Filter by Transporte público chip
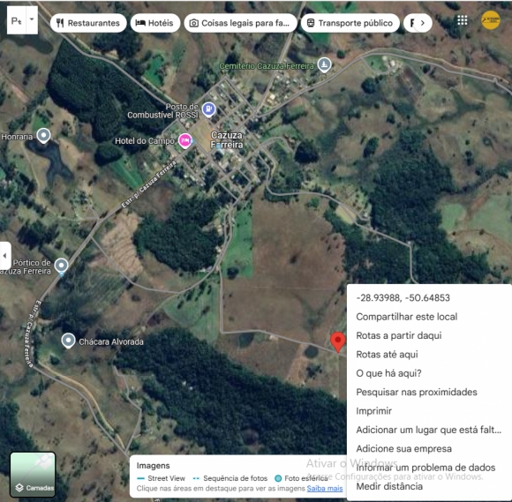This screenshot has width=512, height=502. pos(350,23)
